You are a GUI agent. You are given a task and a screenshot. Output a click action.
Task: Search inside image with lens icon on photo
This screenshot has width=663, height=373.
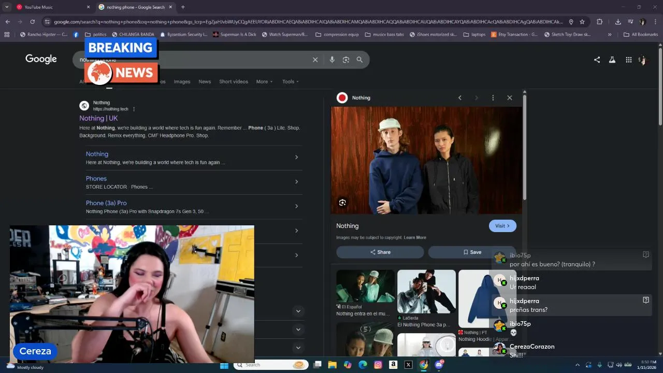(x=342, y=203)
